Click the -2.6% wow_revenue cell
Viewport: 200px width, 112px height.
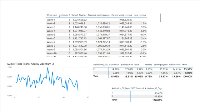coord(143,46)
